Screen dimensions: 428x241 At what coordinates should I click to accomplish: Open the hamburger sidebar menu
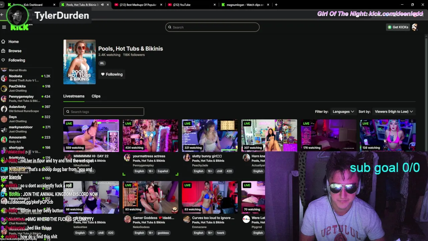point(4,27)
